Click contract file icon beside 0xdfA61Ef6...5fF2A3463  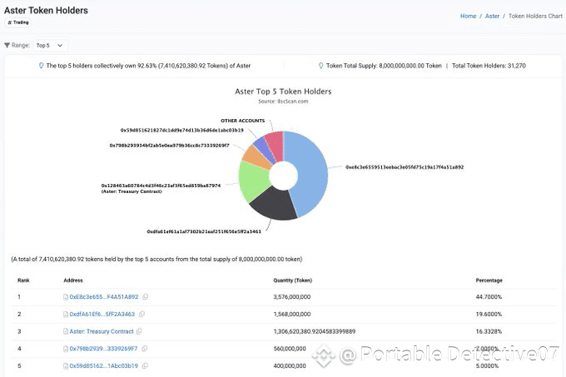coord(66,315)
